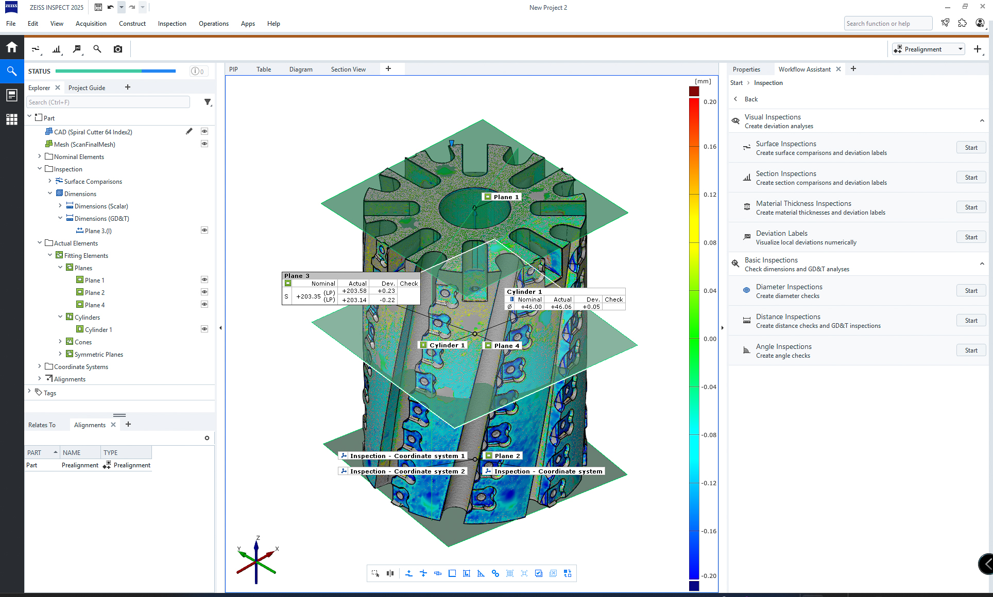Click the checked-boxes select-all icon in 3D toolbar
Screen dimensions: 993x597
(x=539, y=573)
